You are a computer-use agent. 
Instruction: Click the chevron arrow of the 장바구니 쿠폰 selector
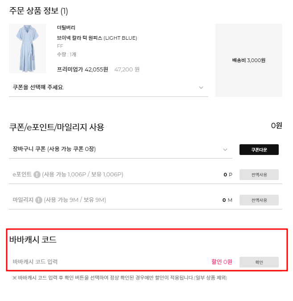(225, 150)
